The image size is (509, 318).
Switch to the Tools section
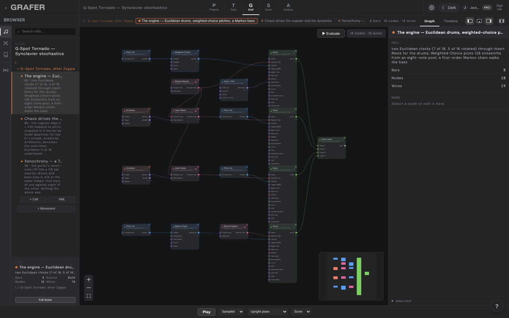coord(233,7)
